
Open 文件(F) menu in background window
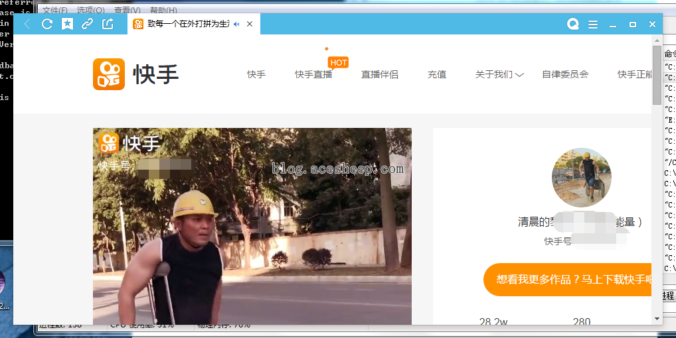click(54, 10)
